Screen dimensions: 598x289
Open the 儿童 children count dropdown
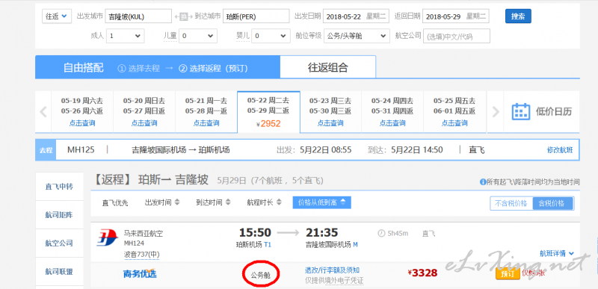(x=198, y=36)
